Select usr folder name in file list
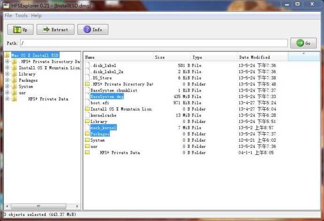This screenshot has height=221, width=324. pyautogui.click(x=94, y=146)
